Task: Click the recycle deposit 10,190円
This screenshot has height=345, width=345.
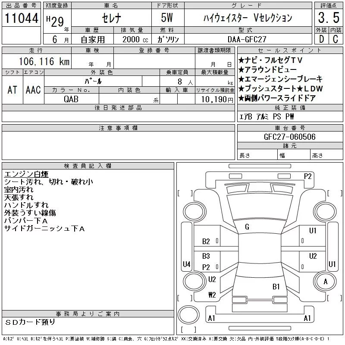Action: click(x=214, y=99)
